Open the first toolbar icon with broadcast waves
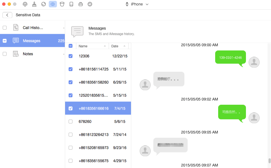The image size is (271, 168). pyautogui.click(x=25, y=4)
